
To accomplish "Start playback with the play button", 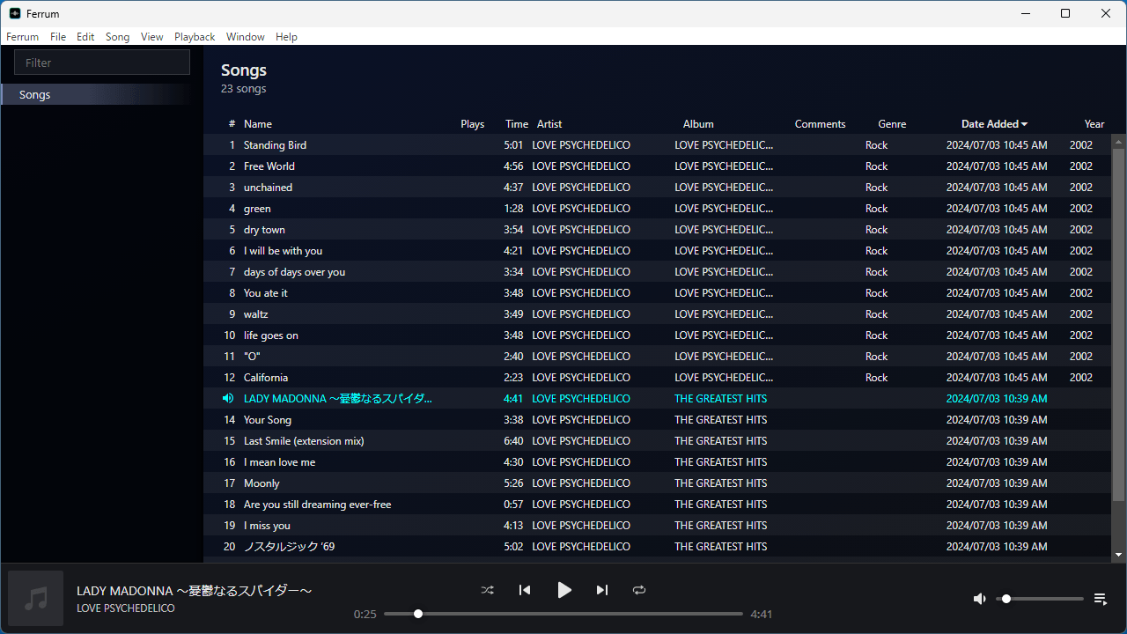I will click(564, 590).
